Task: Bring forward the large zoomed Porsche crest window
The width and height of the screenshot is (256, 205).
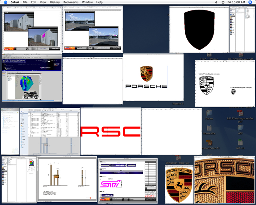Action: coord(224,179)
